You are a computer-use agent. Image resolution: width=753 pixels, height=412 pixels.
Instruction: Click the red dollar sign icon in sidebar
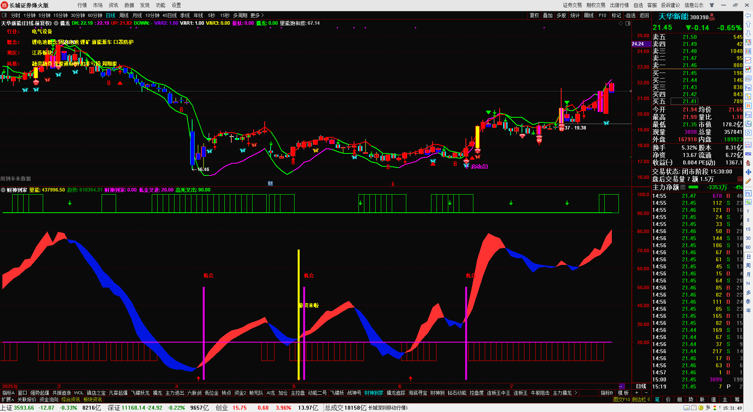pyautogui.click(x=748, y=163)
